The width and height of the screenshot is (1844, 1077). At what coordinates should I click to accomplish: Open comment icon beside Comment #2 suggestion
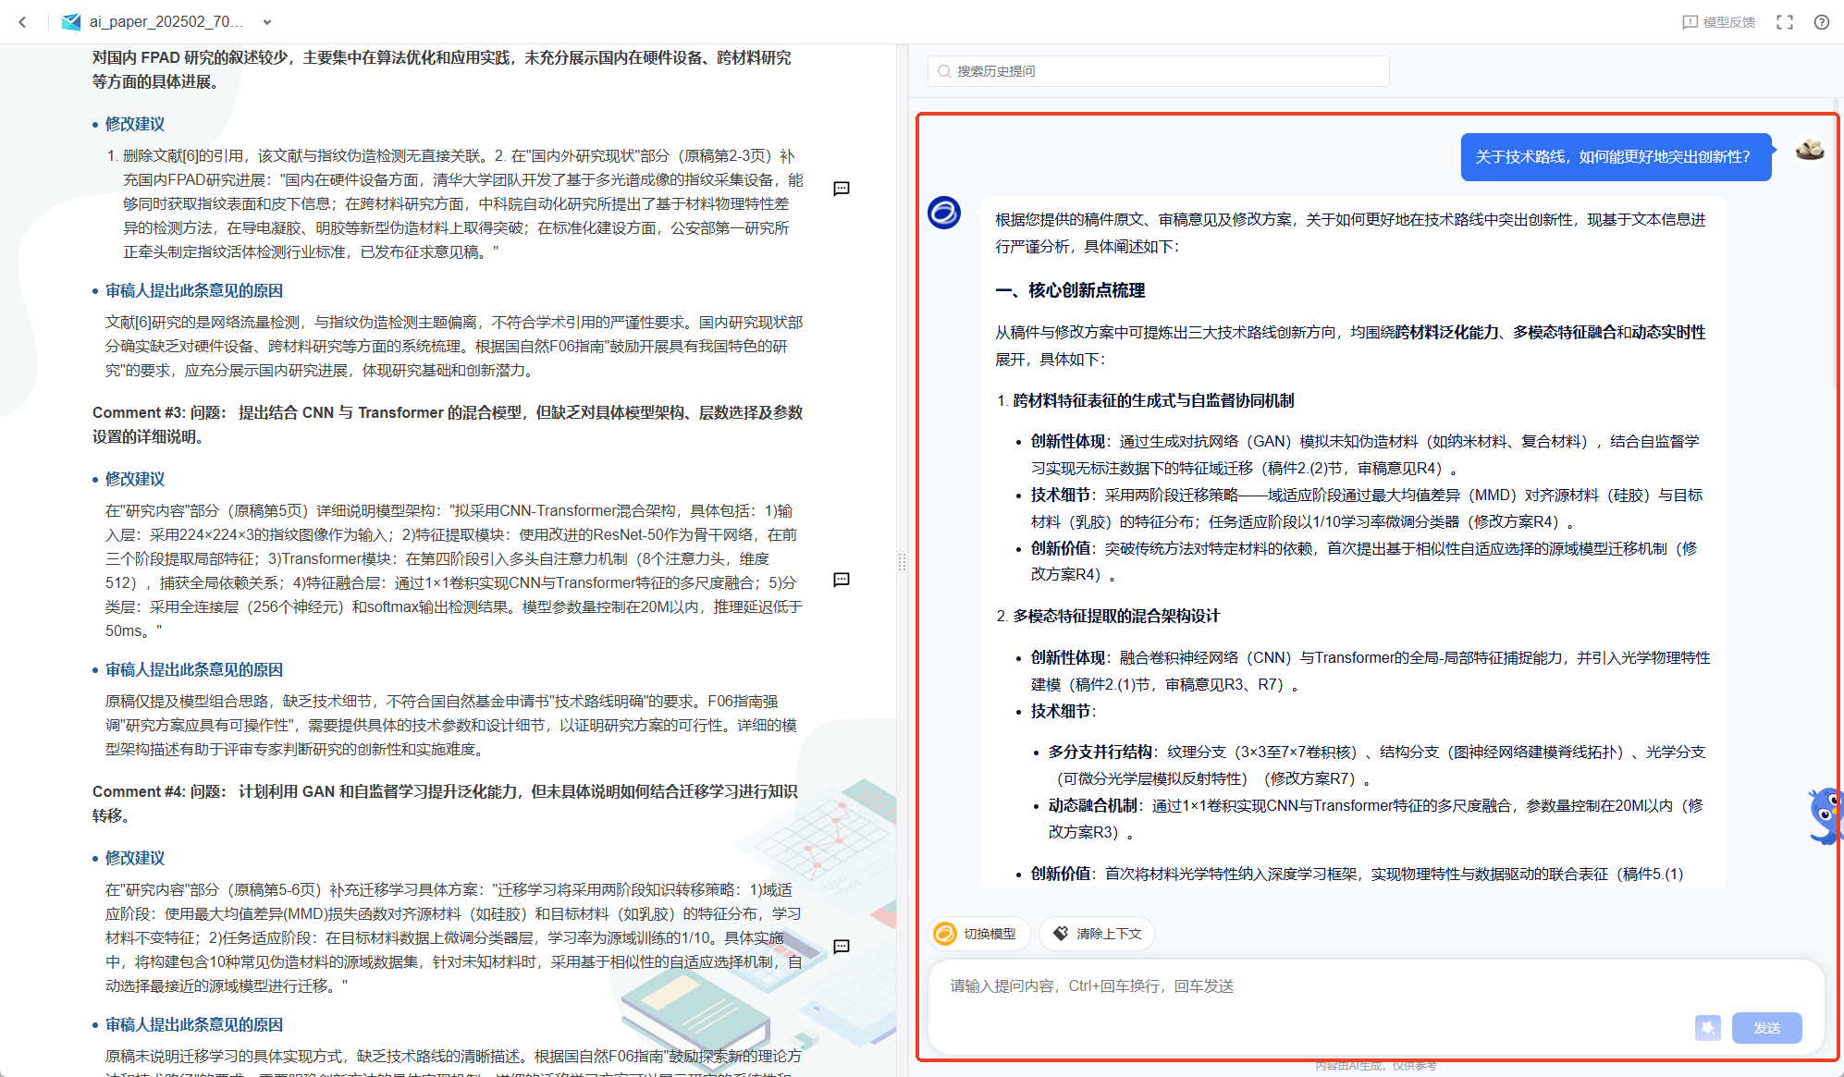pyautogui.click(x=842, y=189)
